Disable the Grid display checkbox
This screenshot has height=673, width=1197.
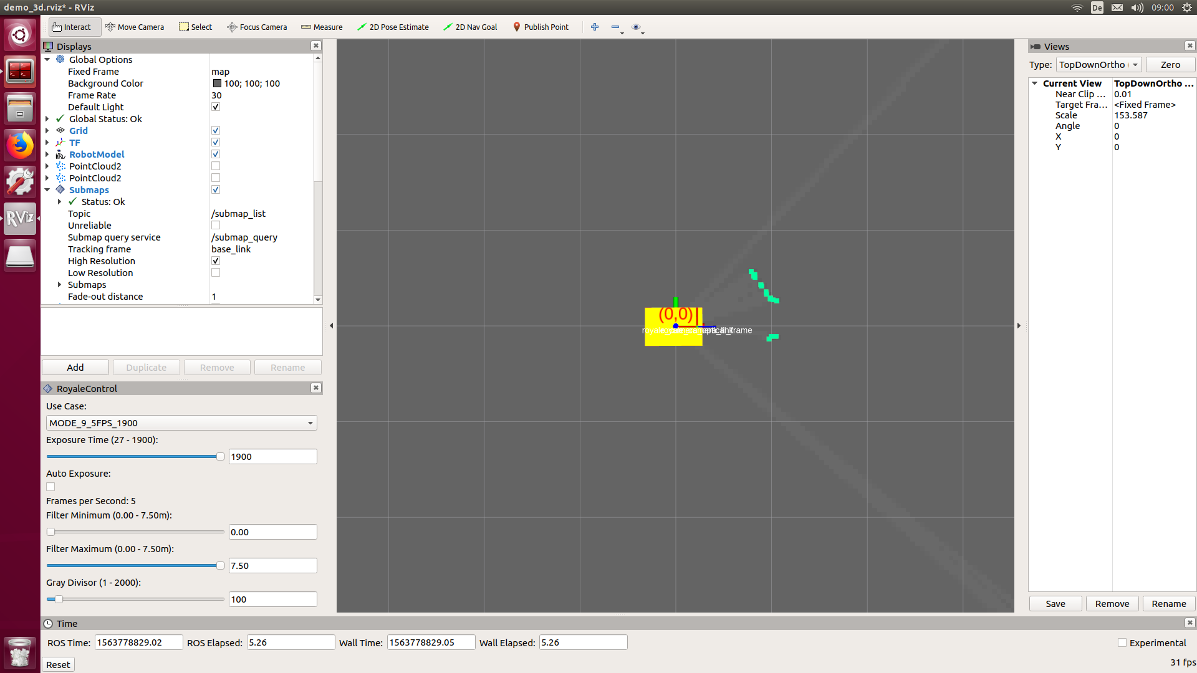(x=216, y=130)
